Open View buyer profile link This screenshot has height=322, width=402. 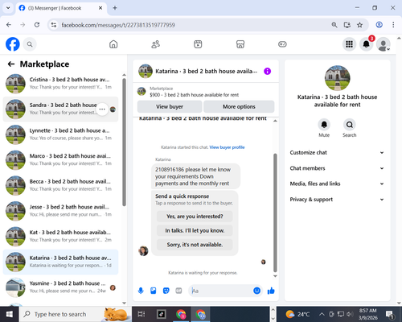227,147
